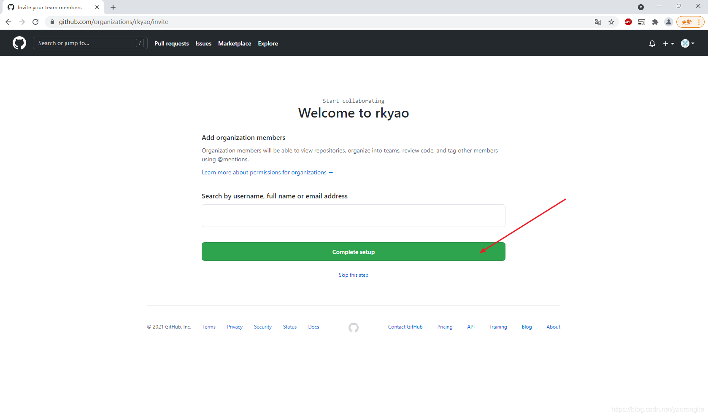Open the Privacy footer link
The height and width of the screenshot is (417, 708).
tap(235, 327)
